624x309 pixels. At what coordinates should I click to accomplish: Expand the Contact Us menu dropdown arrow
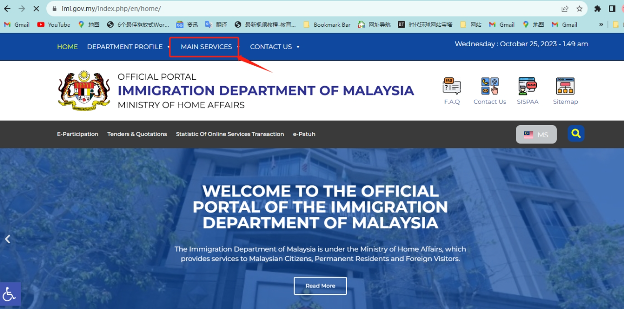(298, 47)
